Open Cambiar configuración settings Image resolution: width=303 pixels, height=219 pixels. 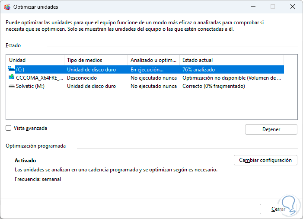(265, 160)
